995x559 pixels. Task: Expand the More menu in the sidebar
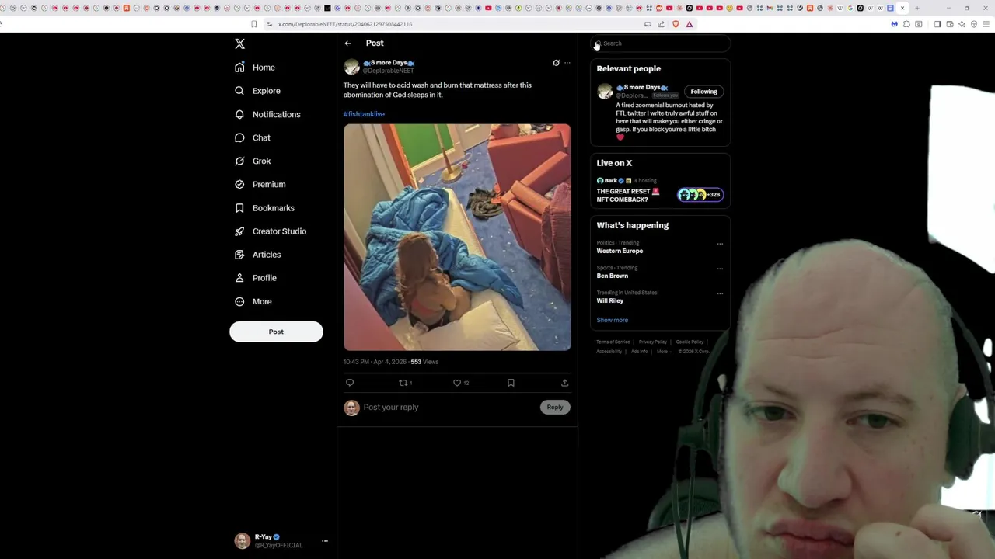[253, 301]
